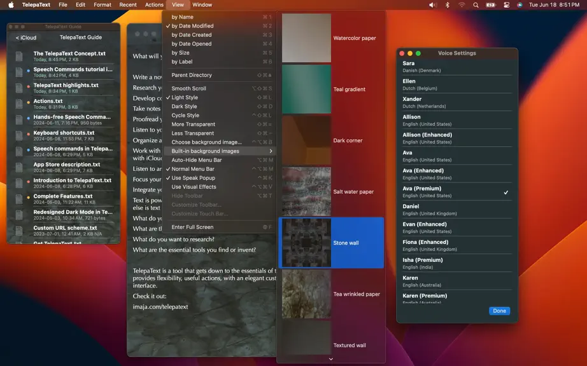Expand Built-in background images submenu
Image resolution: width=587 pixels, height=366 pixels.
(x=219, y=151)
